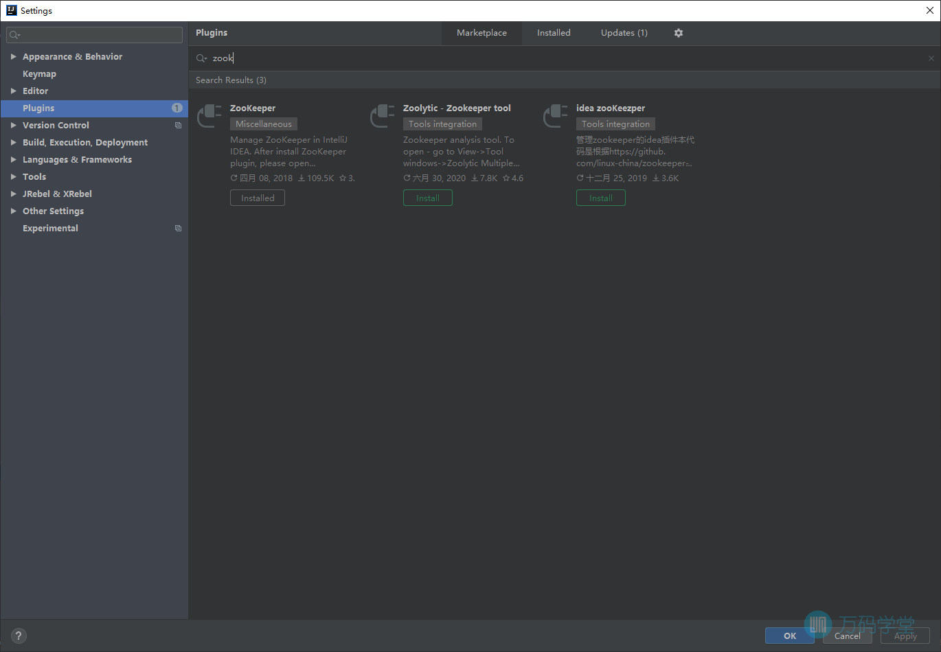Viewport: 941px width, 652px height.
Task: Expand Build, Execution, Deployment
Action: tap(13, 142)
